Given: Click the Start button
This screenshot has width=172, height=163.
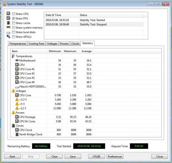Looking at the screenshot, I should pos(12,156).
